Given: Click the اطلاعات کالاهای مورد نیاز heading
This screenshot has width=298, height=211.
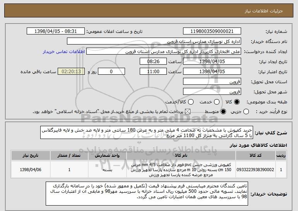Looking at the screenshot, I should (258, 145).
